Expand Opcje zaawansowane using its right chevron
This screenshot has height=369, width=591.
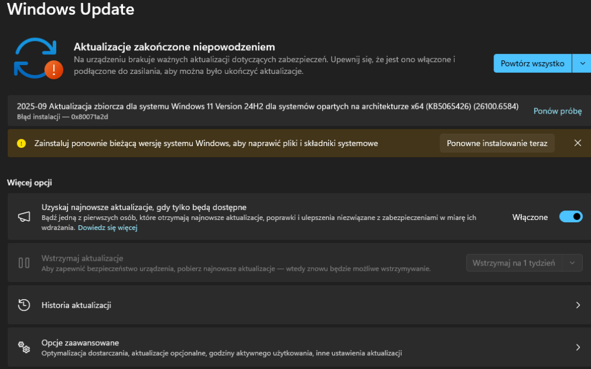coord(578,347)
